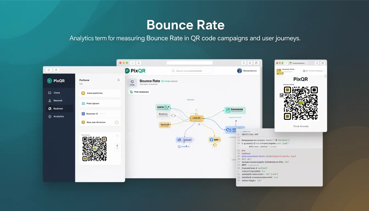The height and width of the screenshot is (211, 369).
Task: Click the icon at the top right of the left panel
Action: 118,80
